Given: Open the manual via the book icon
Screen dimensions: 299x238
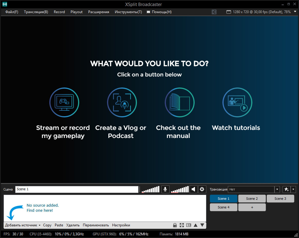Looking at the screenshot, I should (180, 102).
